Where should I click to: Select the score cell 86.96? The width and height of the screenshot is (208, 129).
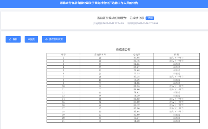(x=137, y=108)
